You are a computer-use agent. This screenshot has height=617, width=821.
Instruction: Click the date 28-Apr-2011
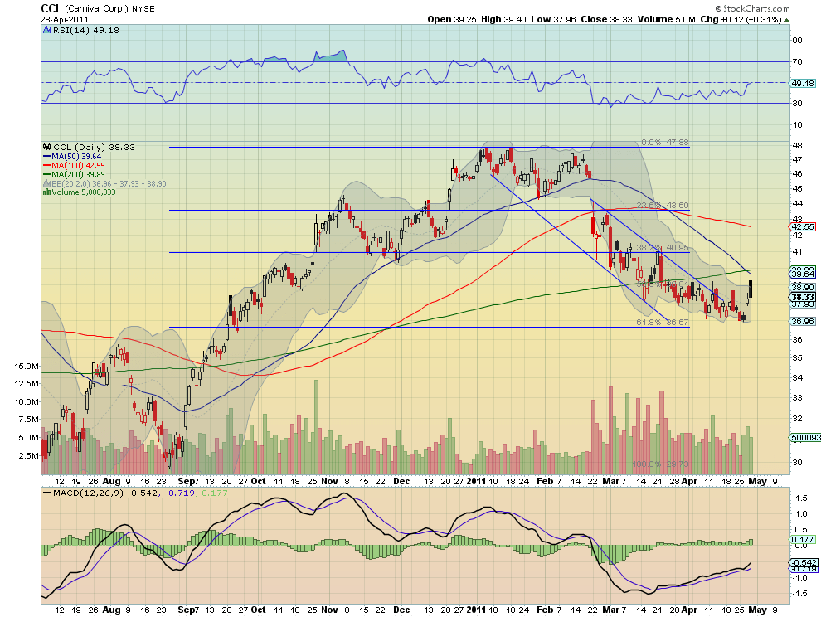pos(65,20)
